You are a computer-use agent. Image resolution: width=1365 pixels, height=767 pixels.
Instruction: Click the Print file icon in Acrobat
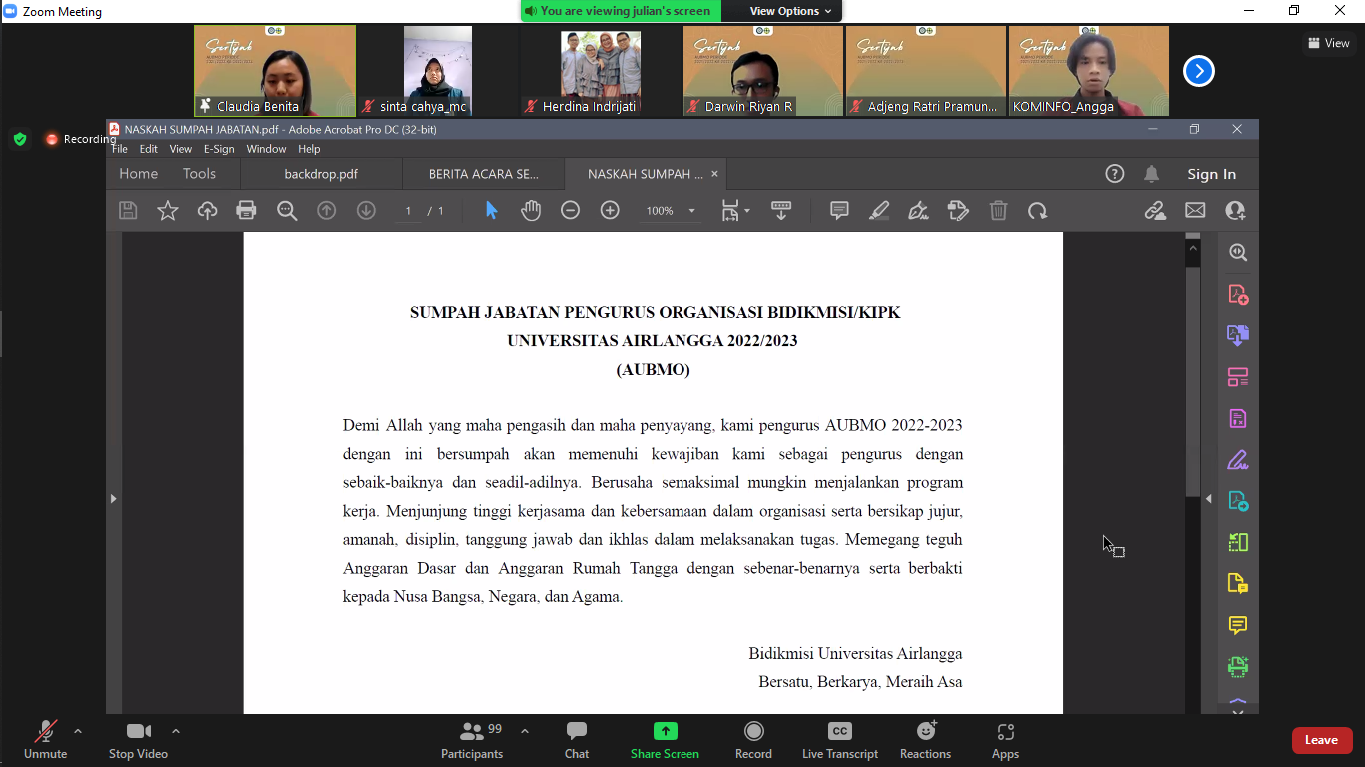click(246, 211)
